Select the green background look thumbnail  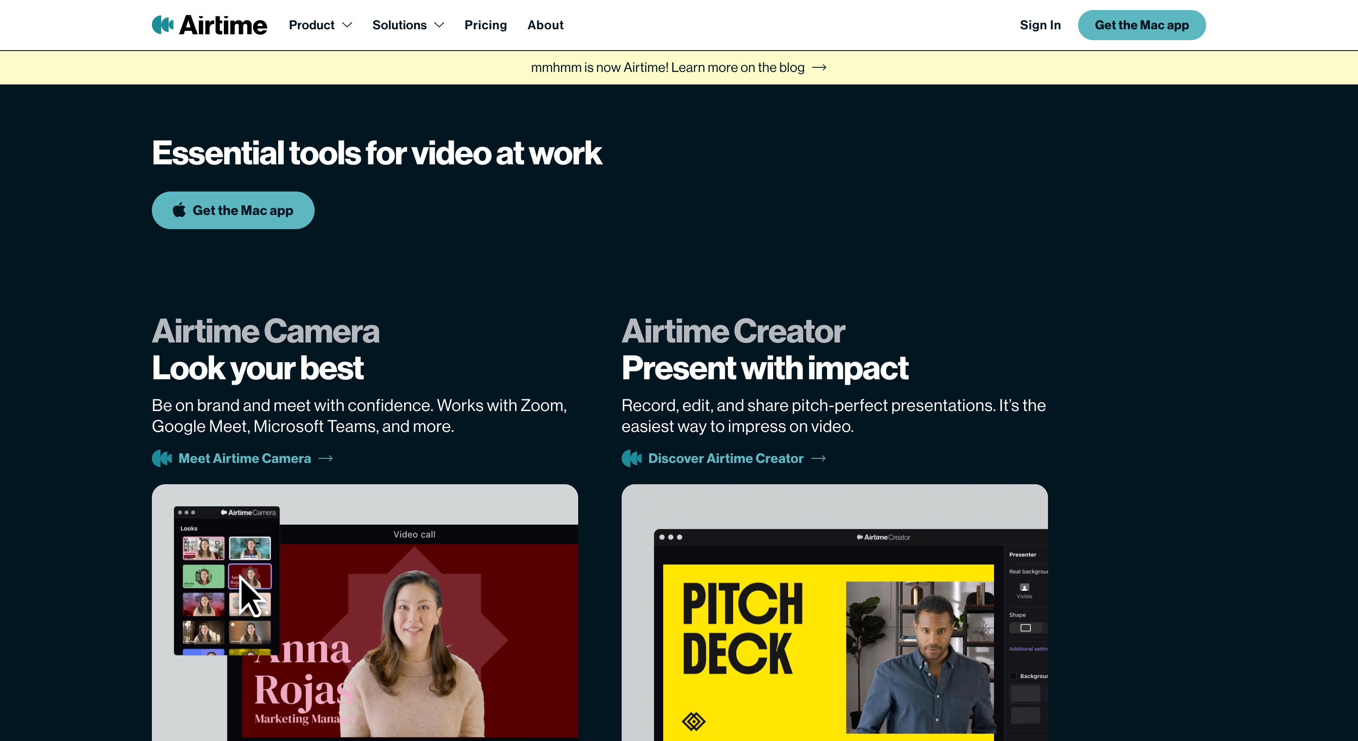[x=203, y=576]
